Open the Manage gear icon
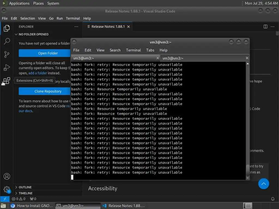 [x=7, y=189]
